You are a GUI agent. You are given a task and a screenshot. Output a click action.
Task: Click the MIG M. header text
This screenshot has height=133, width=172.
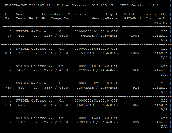click(161, 23)
